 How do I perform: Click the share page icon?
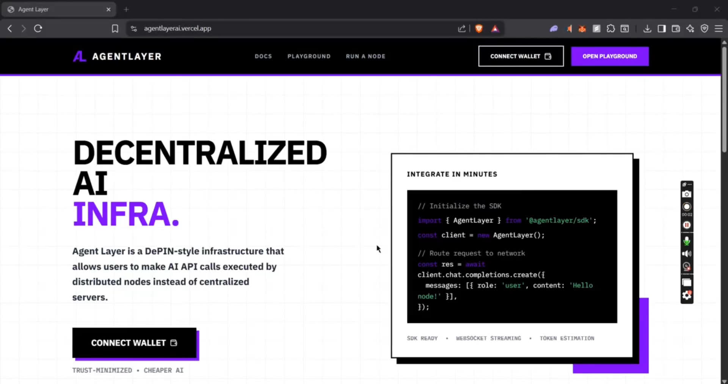coord(461,28)
